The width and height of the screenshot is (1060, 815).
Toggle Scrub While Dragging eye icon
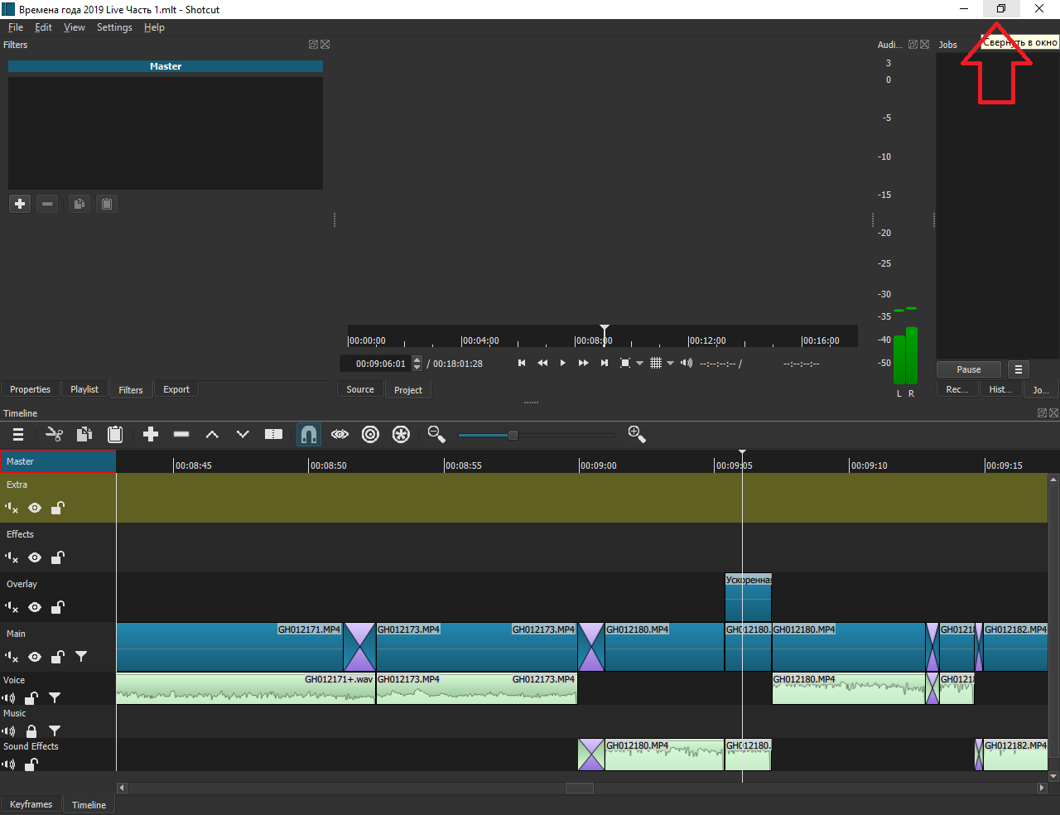[340, 434]
